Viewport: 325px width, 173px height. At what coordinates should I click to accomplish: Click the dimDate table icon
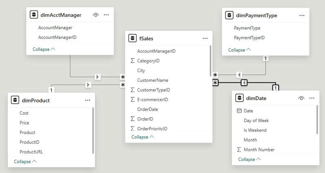239,98
